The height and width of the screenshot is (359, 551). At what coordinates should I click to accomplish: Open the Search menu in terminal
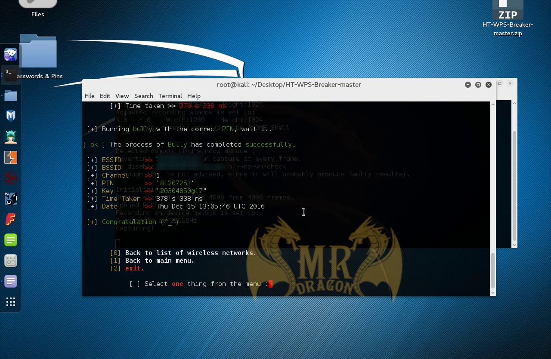143,96
